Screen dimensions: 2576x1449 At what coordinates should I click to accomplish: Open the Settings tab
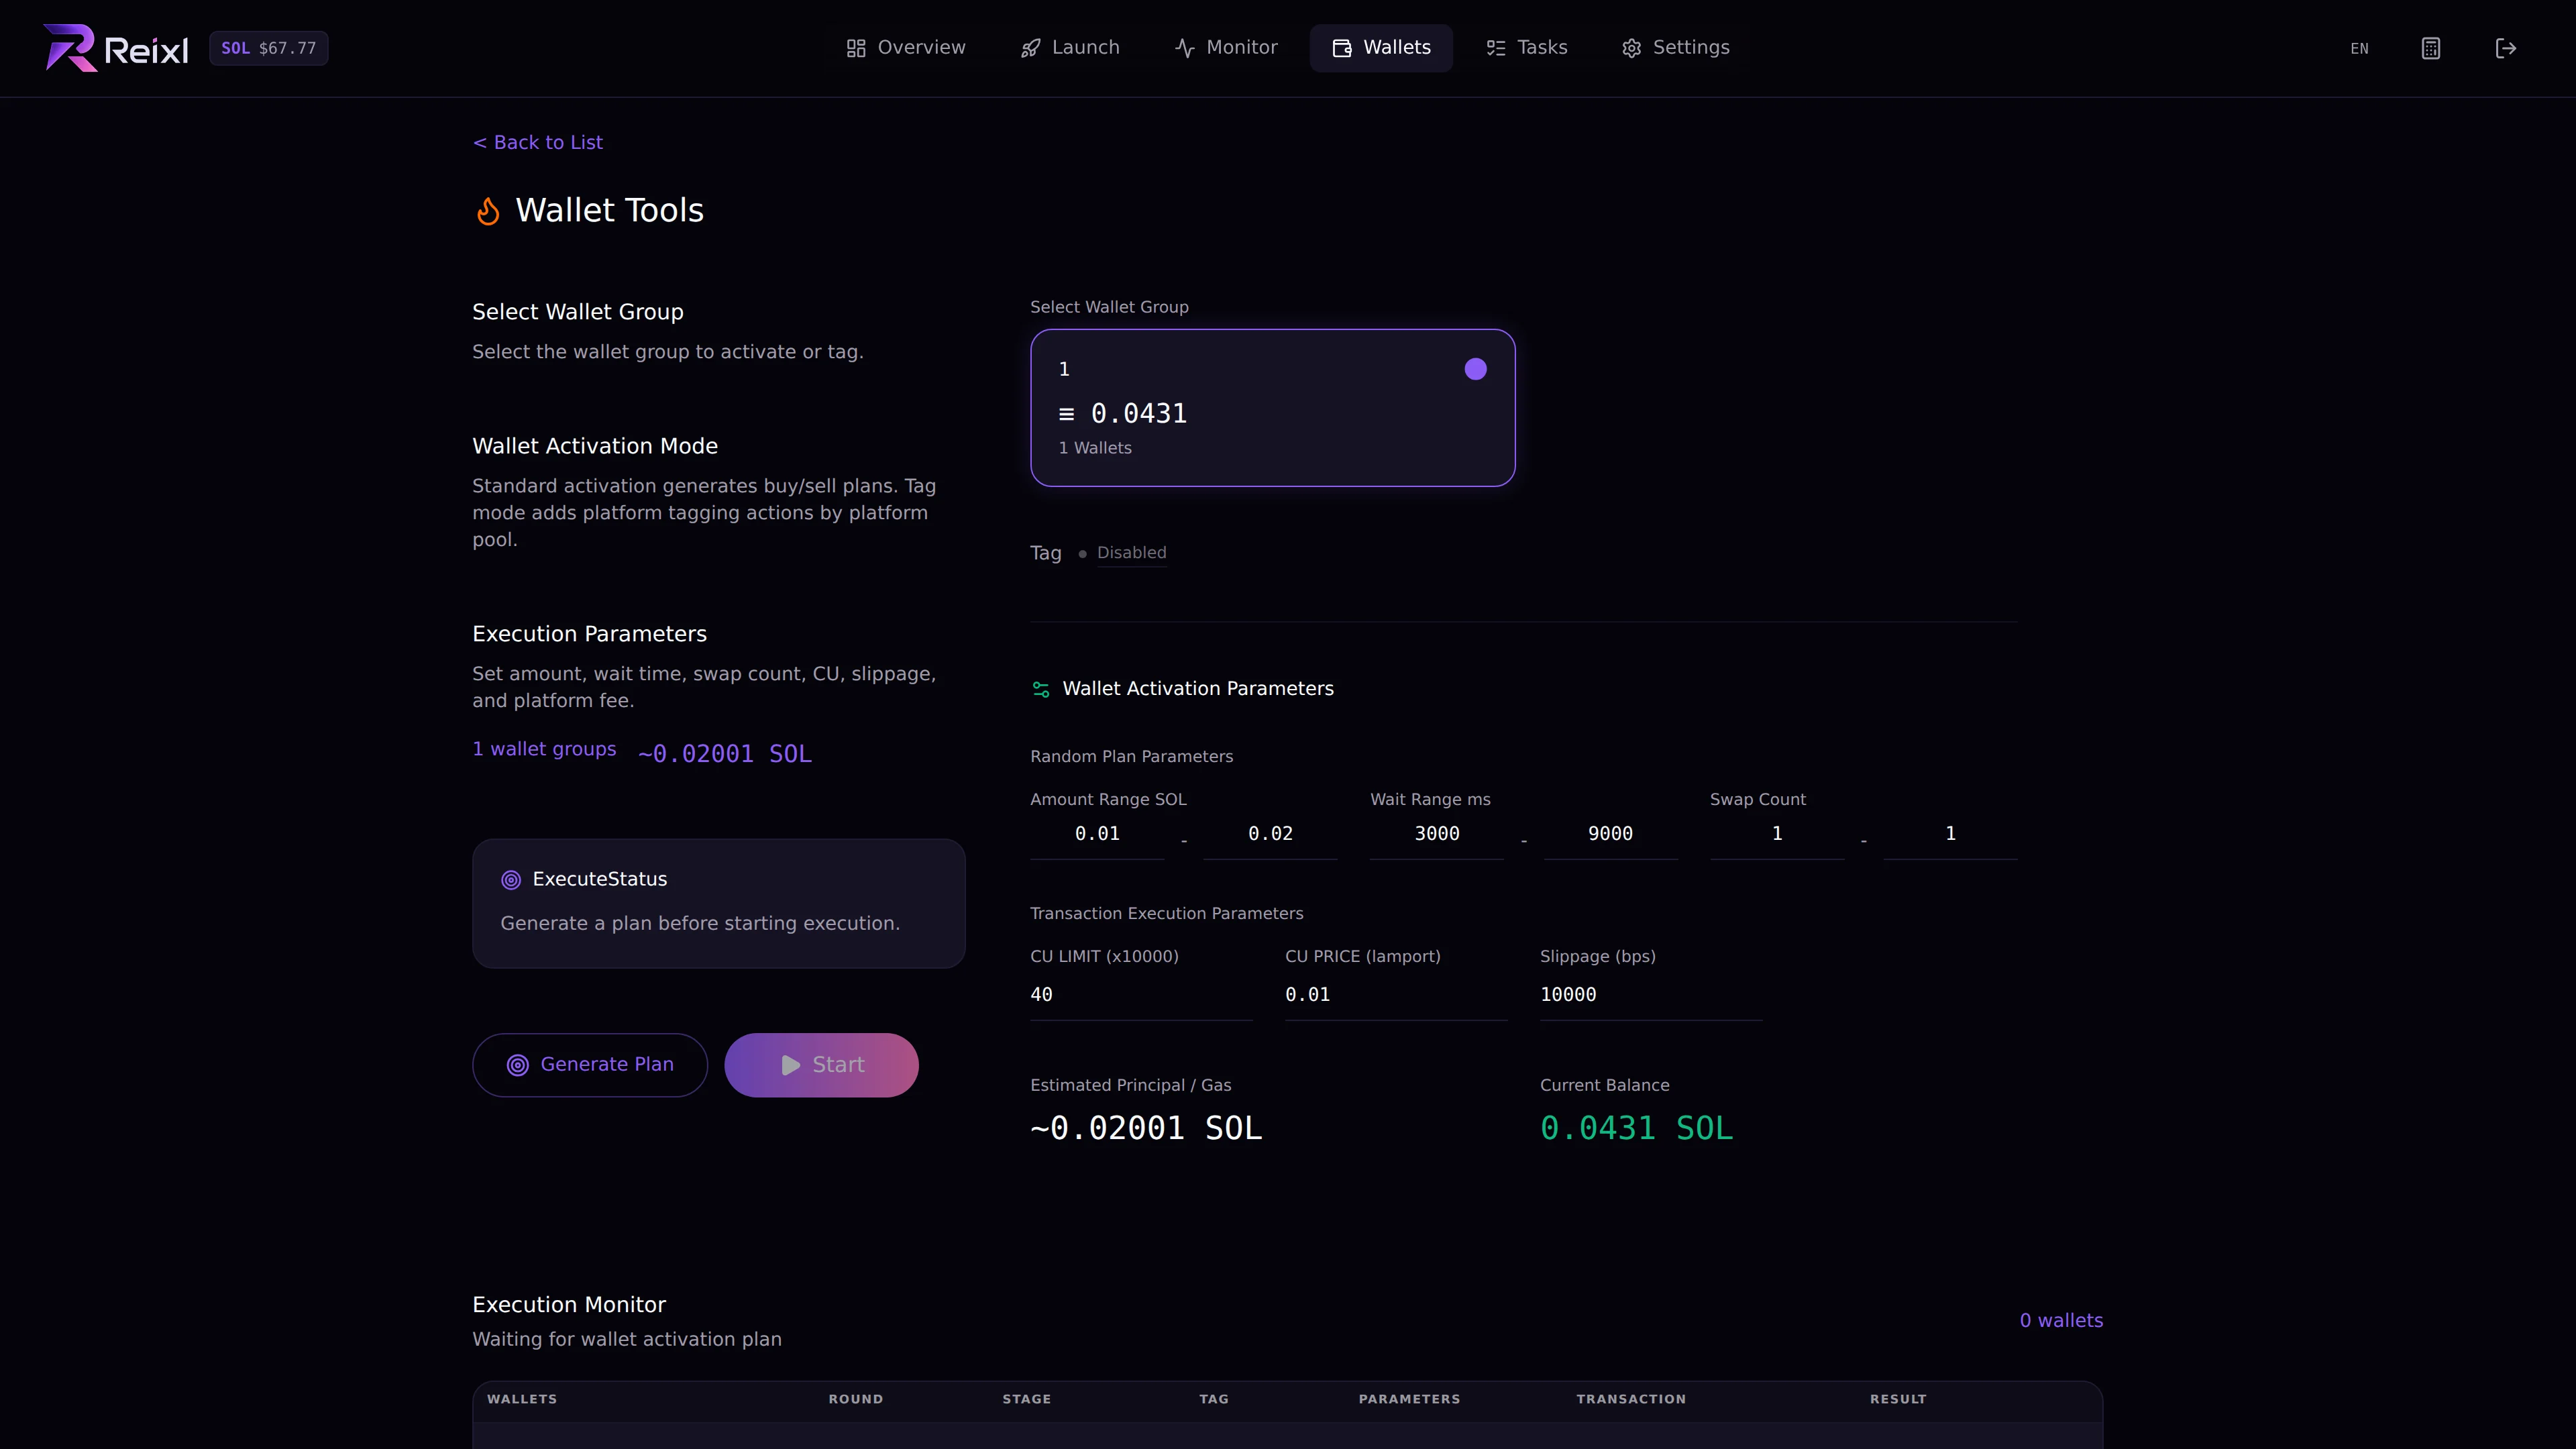coord(1676,48)
